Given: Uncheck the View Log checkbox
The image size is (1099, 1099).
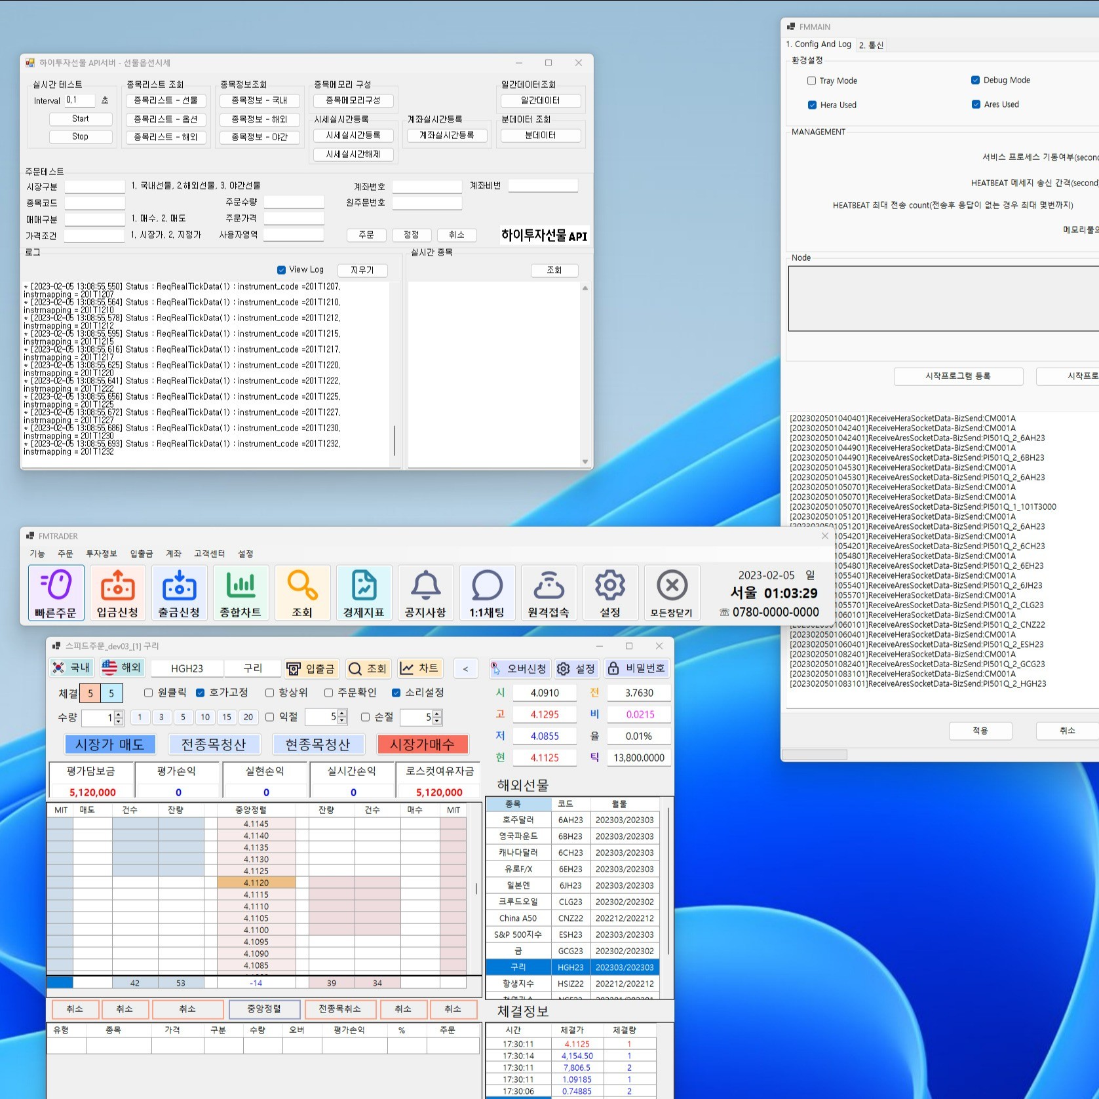Looking at the screenshot, I should tap(282, 270).
